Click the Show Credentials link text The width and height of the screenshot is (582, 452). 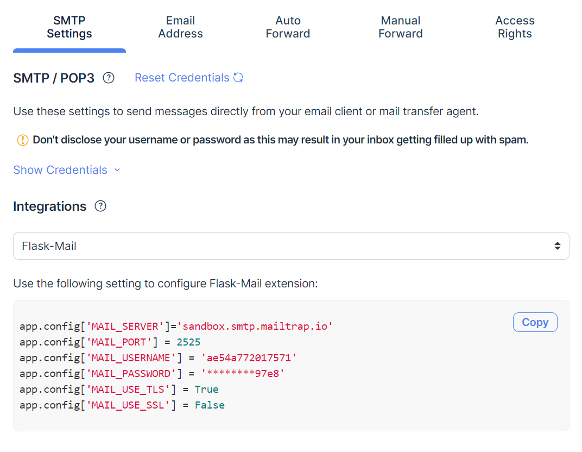pos(60,170)
